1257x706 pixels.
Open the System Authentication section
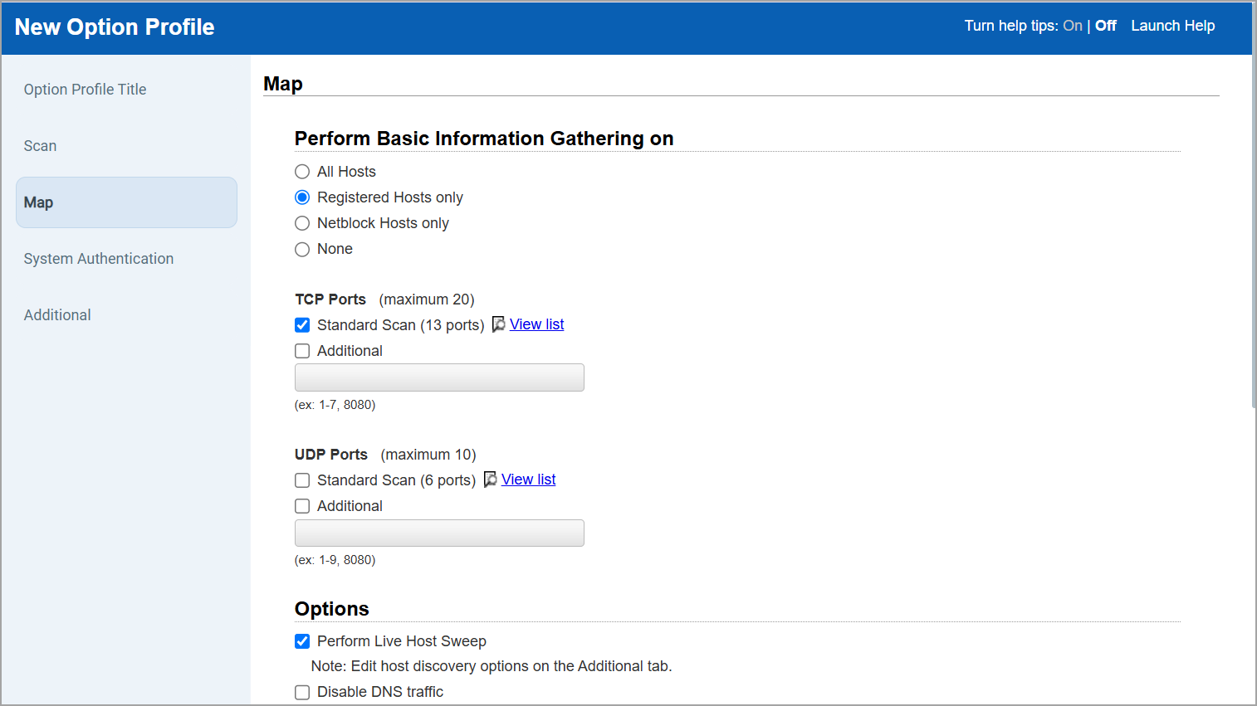(99, 258)
